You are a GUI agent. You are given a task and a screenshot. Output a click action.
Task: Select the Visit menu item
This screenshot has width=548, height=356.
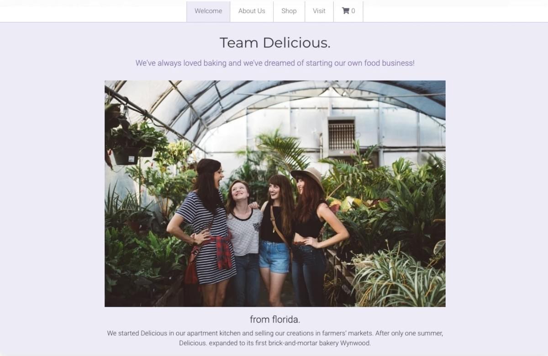319,11
